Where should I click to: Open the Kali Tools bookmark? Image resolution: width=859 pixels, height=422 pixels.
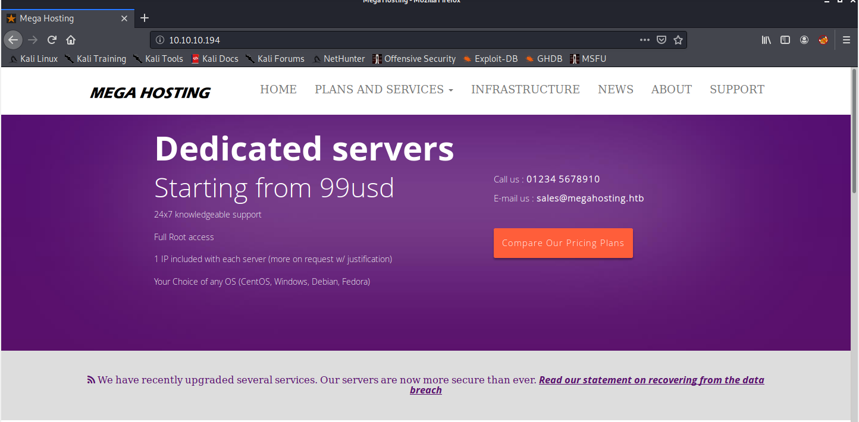click(158, 59)
